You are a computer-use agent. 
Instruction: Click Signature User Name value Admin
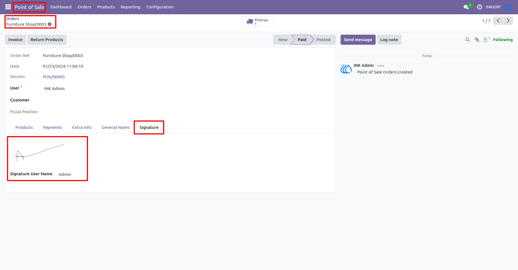[65, 174]
